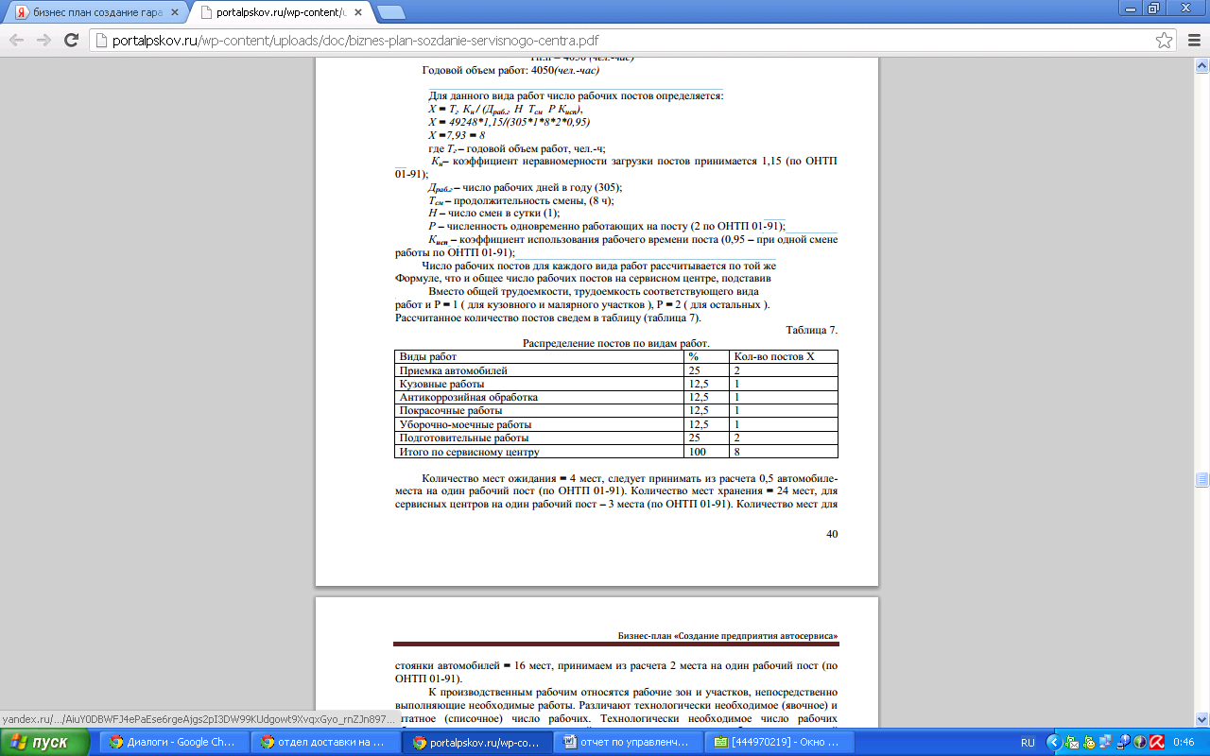Open the 'отдел доставки на ...' taskbar window
The image size is (1210, 756).
(326, 743)
